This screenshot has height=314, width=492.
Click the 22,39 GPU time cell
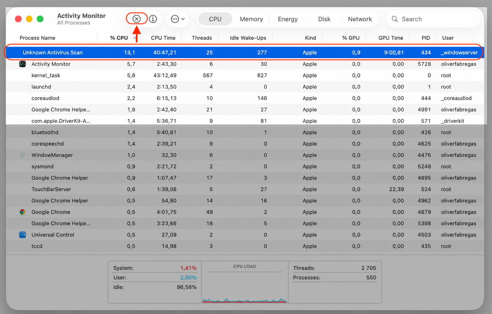pyautogui.click(x=396, y=189)
